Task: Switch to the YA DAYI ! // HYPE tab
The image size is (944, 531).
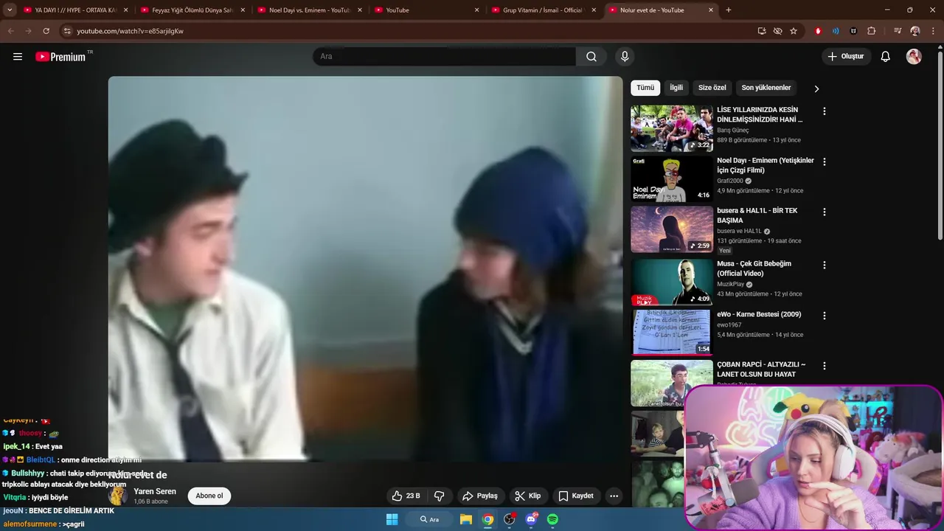Action: click(x=76, y=10)
